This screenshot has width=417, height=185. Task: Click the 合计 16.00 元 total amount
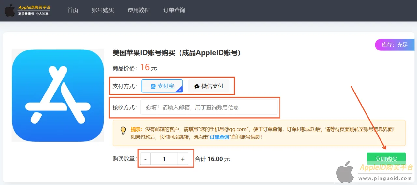[x=212, y=159]
